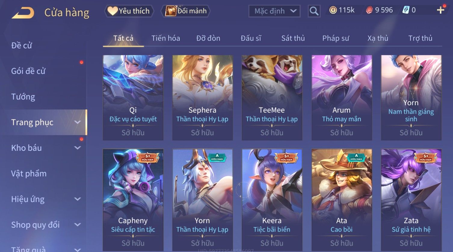The image size is (453, 252).
Task: Tap the red gem icon showing 9 596
Action: click(369, 10)
